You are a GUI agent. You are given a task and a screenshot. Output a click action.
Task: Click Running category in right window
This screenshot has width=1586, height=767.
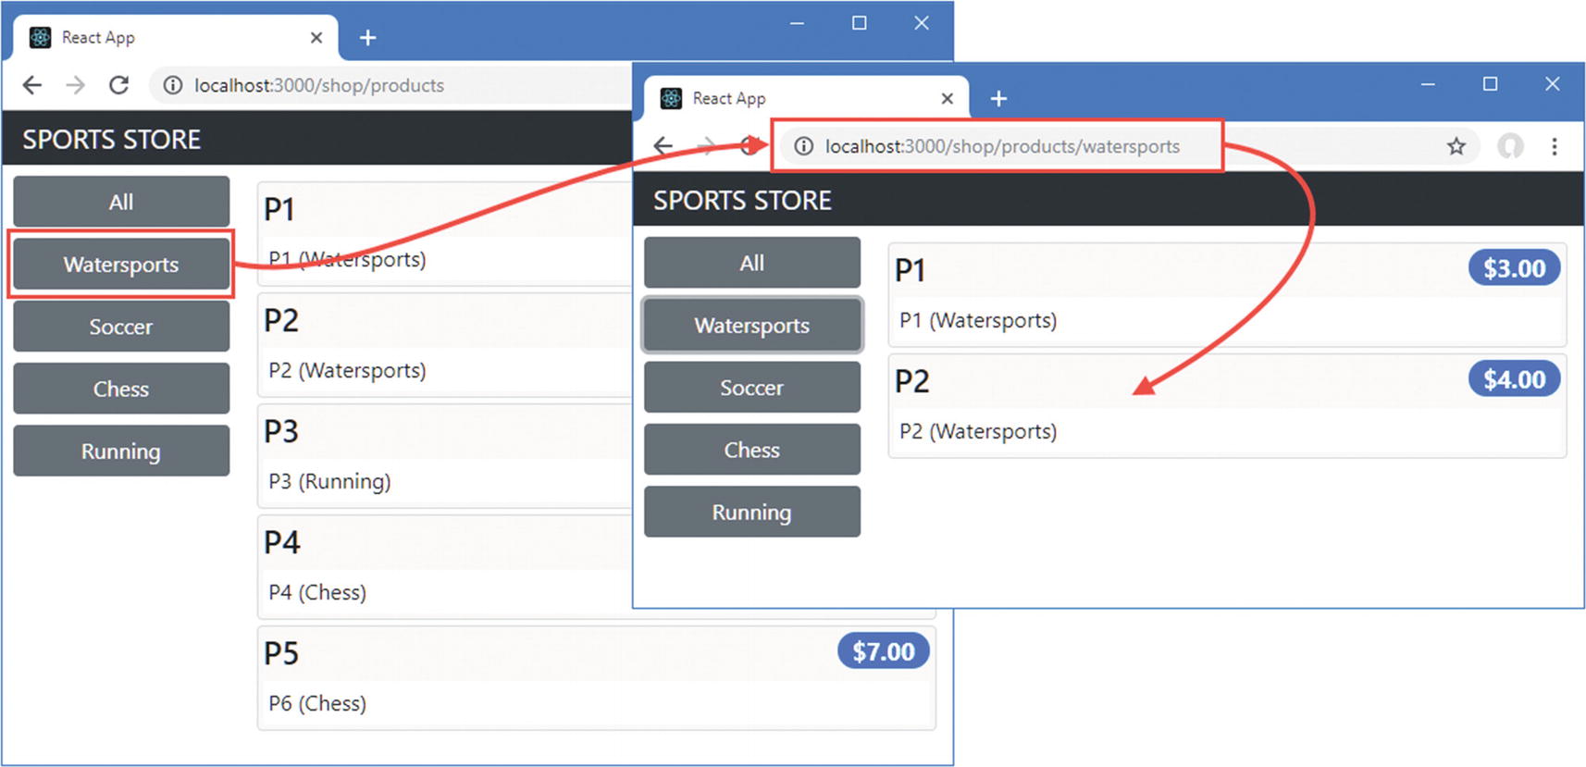751,512
